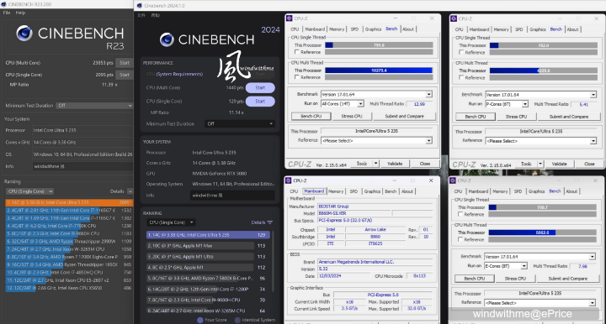Viewport: 606px width, 324px height.
Task: Open the Run on All Cores dropdown
Action: pyautogui.click(x=342, y=103)
